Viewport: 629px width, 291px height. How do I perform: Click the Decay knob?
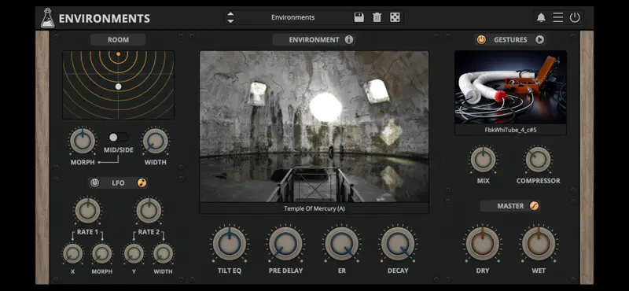(398, 244)
